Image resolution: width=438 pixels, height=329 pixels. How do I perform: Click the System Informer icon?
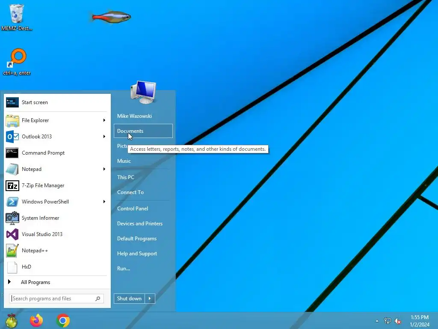[x=12, y=218]
